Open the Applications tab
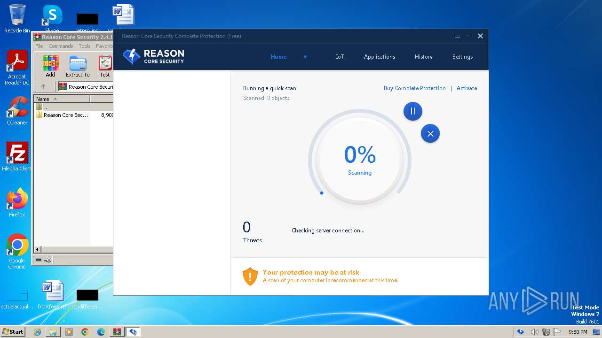The width and height of the screenshot is (602, 338). tap(380, 57)
